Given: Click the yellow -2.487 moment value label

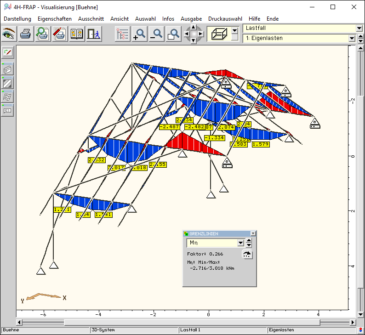Looking at the screenshot, I should [170, 127].
